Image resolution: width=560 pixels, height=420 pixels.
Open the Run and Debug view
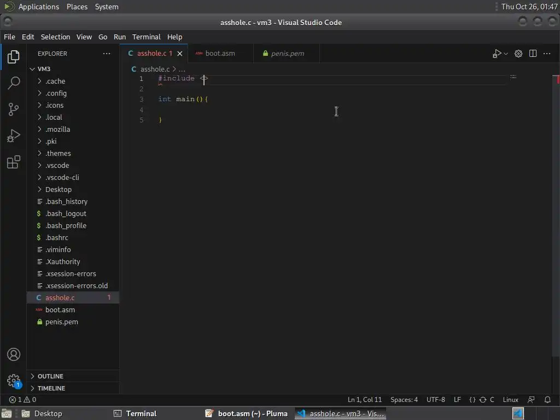14,136
